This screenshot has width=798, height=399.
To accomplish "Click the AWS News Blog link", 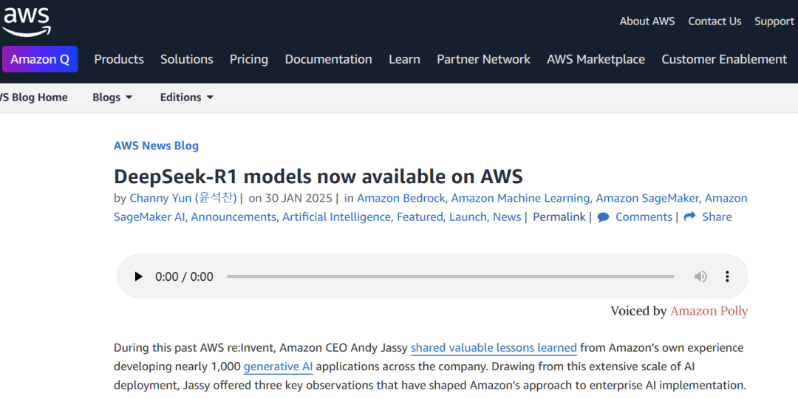I will pos(156,146).
